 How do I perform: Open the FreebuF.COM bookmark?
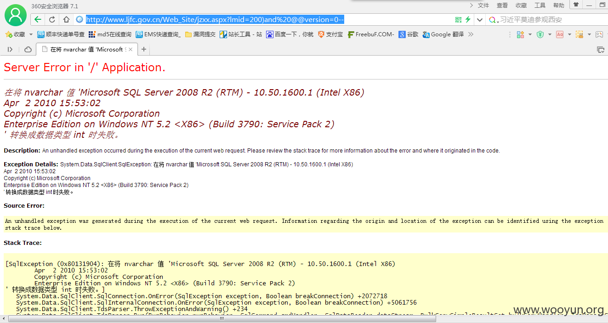coord(371,34)
